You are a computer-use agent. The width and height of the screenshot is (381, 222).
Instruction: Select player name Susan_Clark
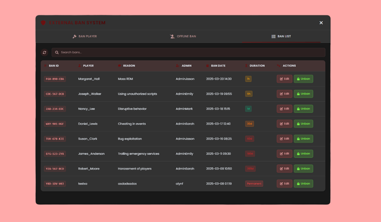(88, 139)
